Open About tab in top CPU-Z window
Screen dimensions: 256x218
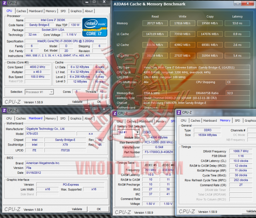tap(89, 11)
